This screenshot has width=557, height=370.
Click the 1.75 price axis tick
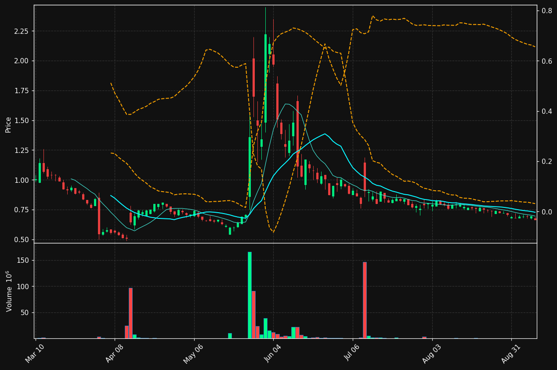point(21,91)
